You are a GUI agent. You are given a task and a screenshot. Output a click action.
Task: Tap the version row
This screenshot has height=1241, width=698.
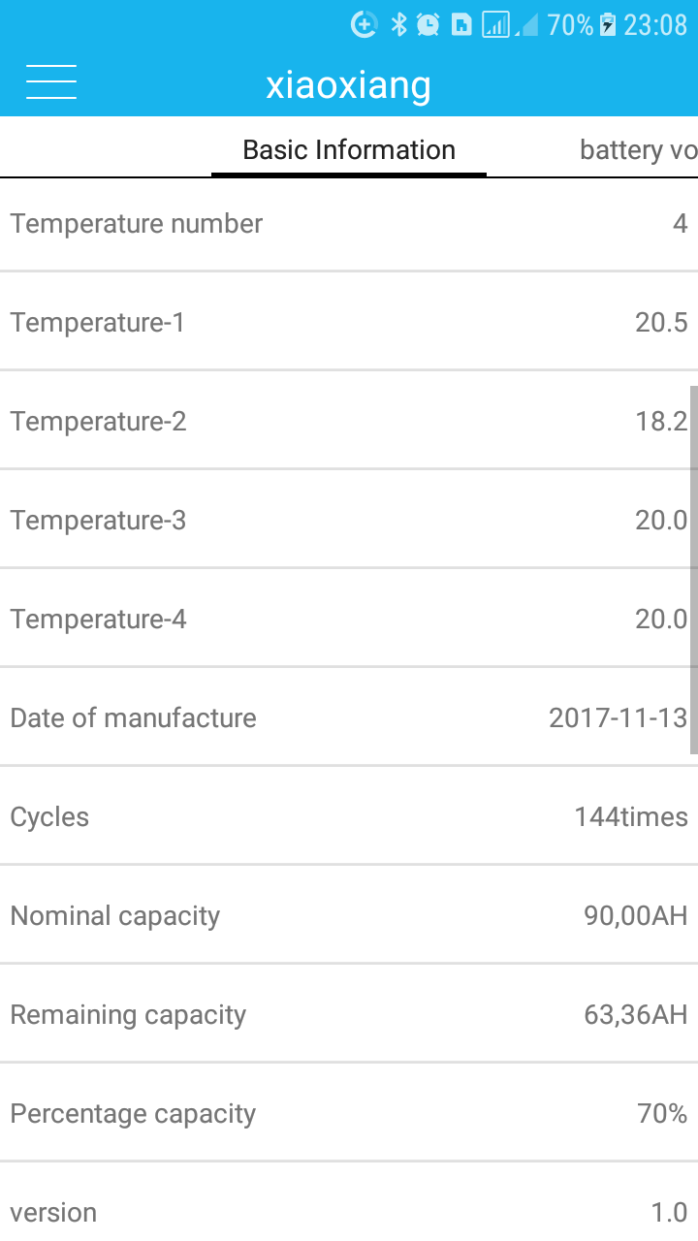(x=349, y=1212)
